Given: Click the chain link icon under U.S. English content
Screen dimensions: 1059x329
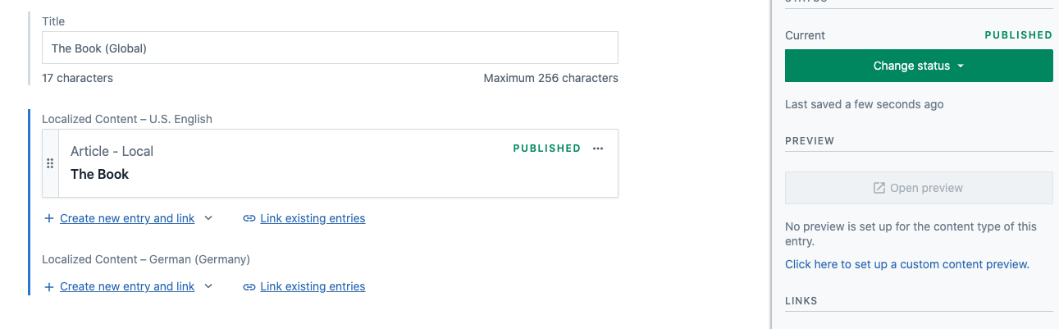Looking at the screenshot, I should coord(249,218).
